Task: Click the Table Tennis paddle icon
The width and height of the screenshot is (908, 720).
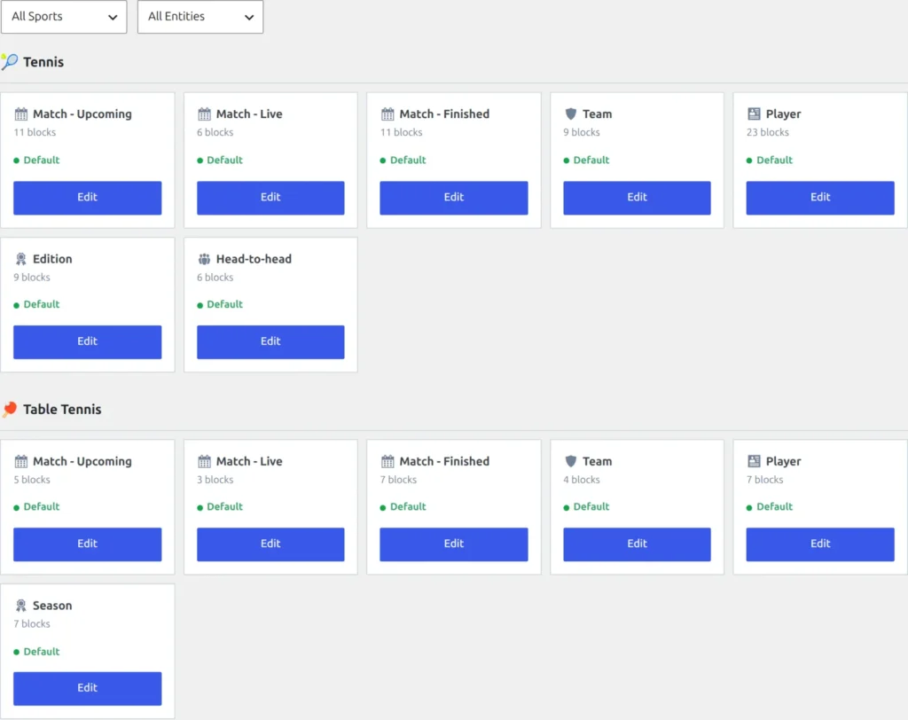Action: click(9, 409)
